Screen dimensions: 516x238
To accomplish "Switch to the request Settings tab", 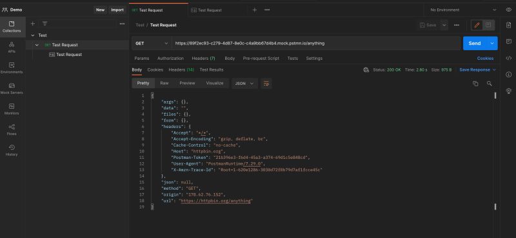I will coord(314,58).
